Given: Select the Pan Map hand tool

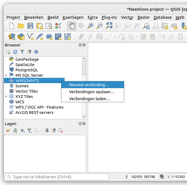Looking at the screenshot, I should (x=72, y=26).
